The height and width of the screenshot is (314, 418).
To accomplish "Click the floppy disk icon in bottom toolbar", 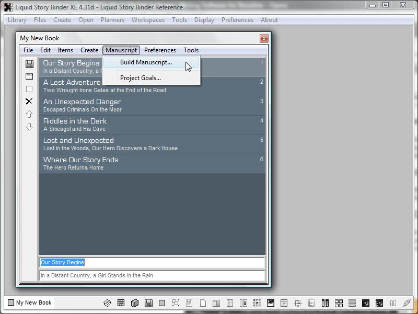I will 148,303.
